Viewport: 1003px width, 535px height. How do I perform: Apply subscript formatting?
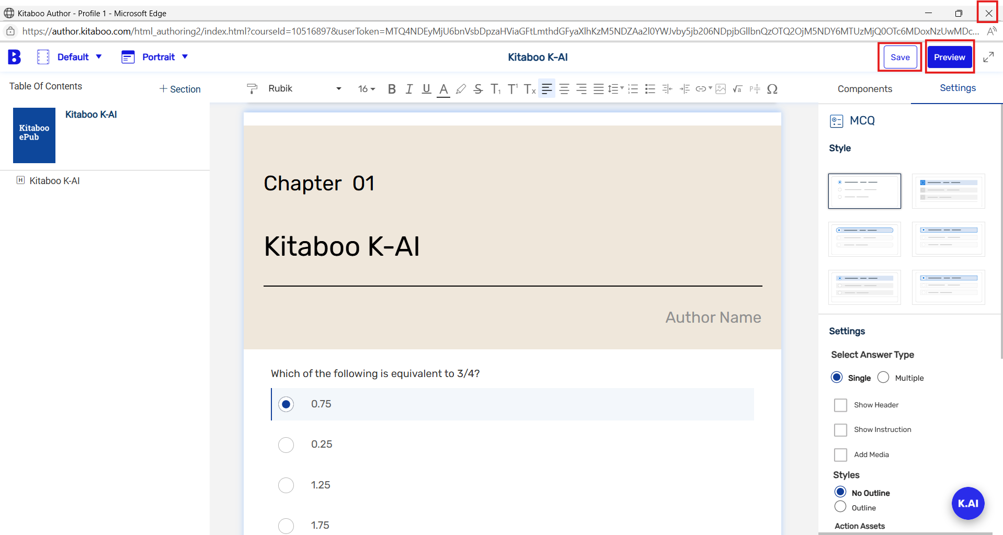(x=495, y=89)
